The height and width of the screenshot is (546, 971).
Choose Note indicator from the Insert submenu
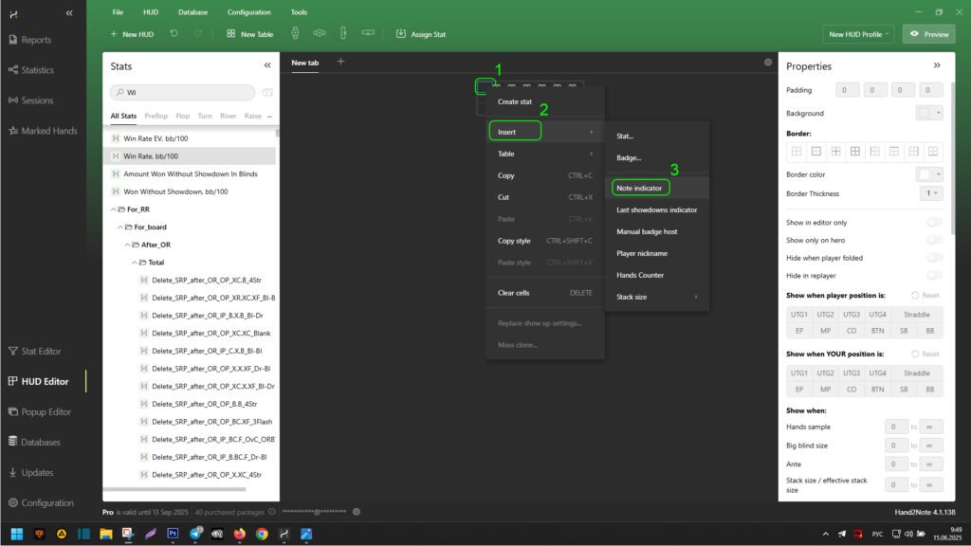pos(639,188)
